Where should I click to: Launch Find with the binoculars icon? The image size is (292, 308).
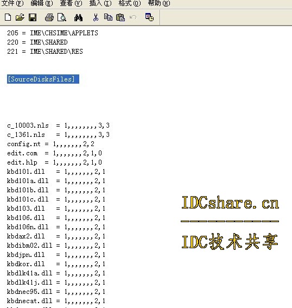[78, 17]
